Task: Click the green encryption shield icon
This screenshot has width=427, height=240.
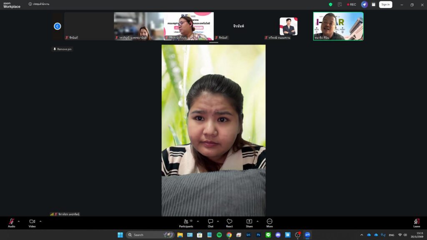Action: (x=331, y=4)
